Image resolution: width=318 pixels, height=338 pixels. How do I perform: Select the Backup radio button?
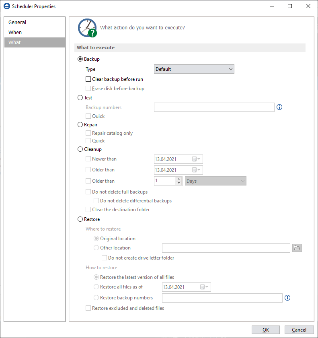pos(80,59)
